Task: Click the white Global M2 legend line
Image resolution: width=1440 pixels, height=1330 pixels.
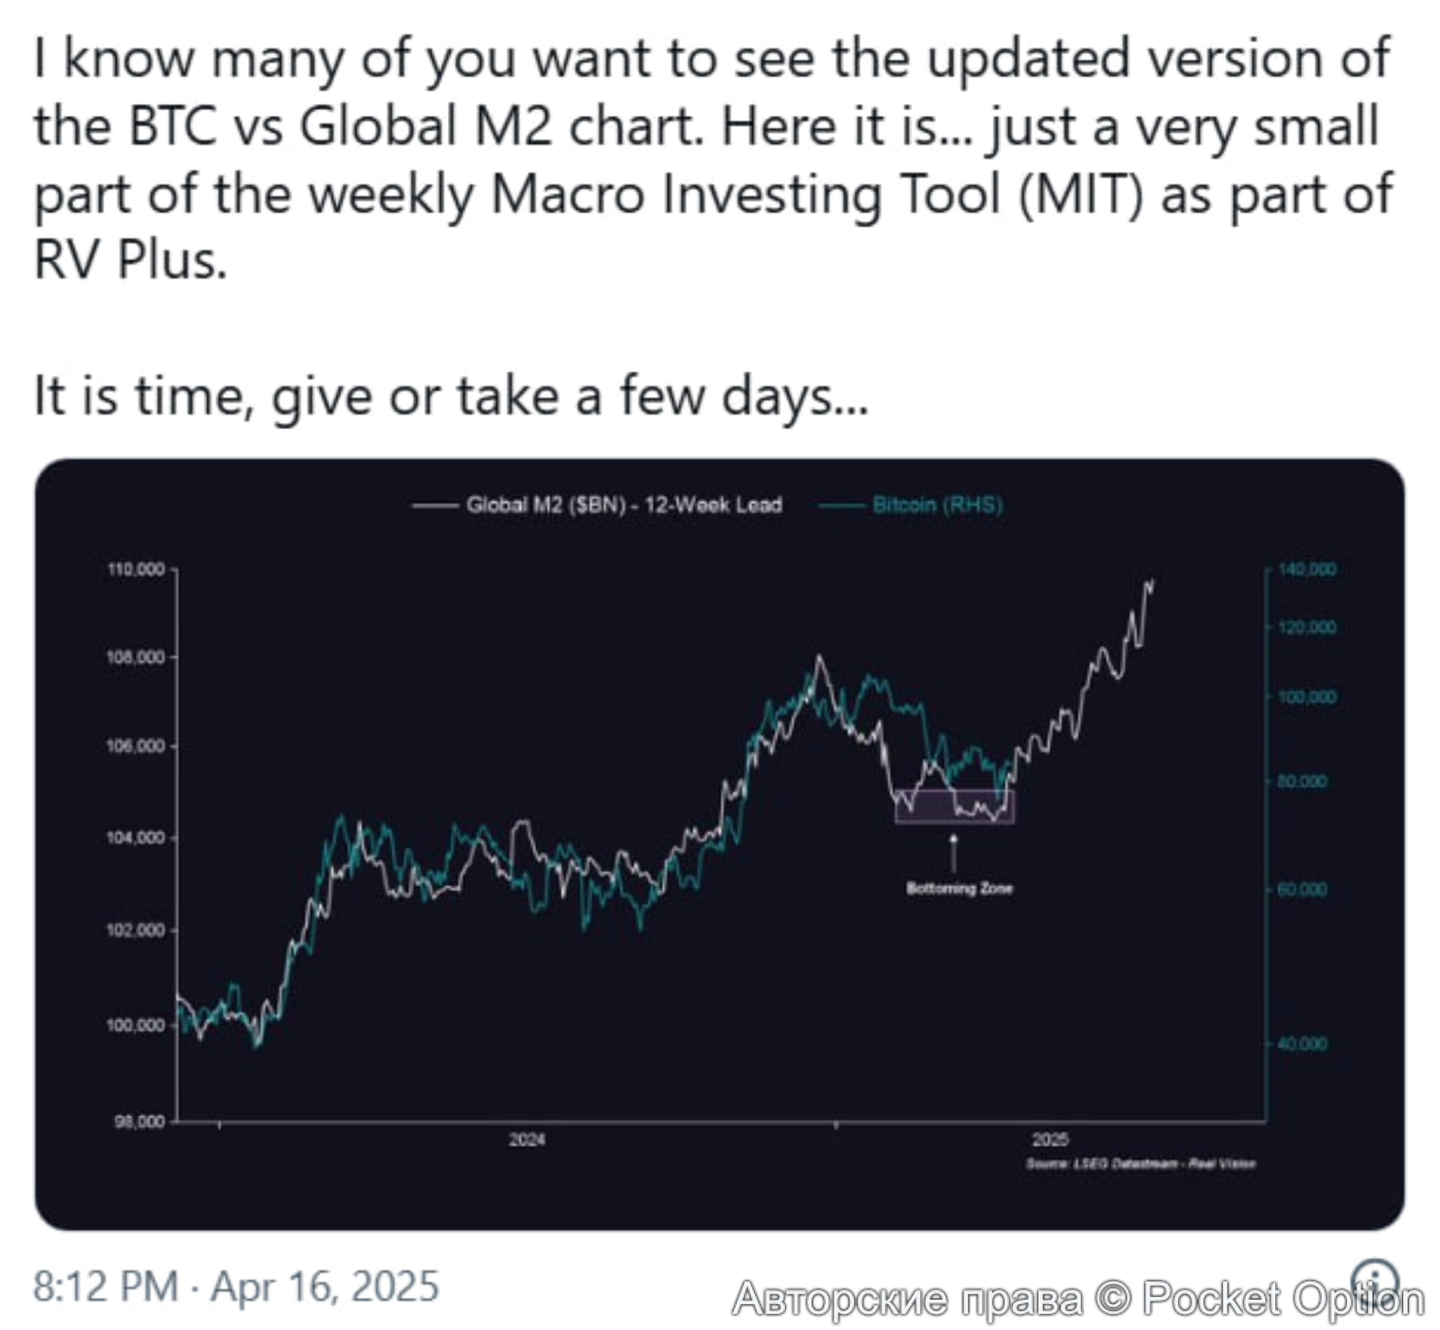Action: [x=435, y=506]
